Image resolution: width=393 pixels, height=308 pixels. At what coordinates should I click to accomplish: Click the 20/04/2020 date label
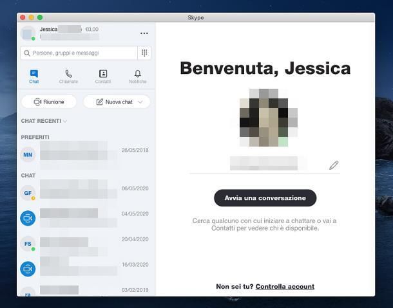tap(135, 239)
